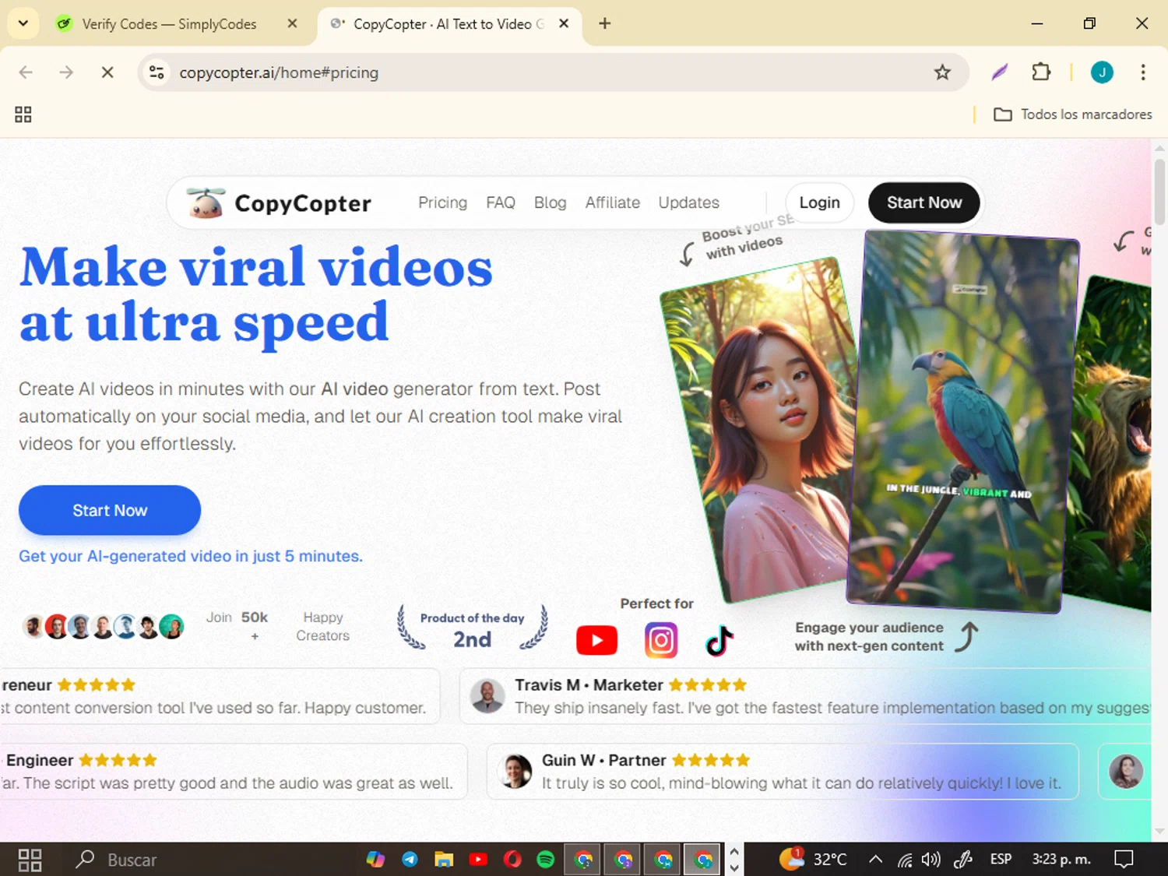
Task: Open Spotify from the taskbar
Action: [x=546, y=860]
